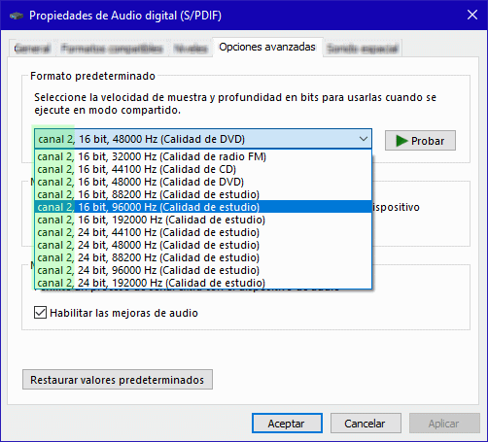488x442 pixels.
Task: Select 16 bit, 32000 Hz radio FM quality
Action: [203, 156]
